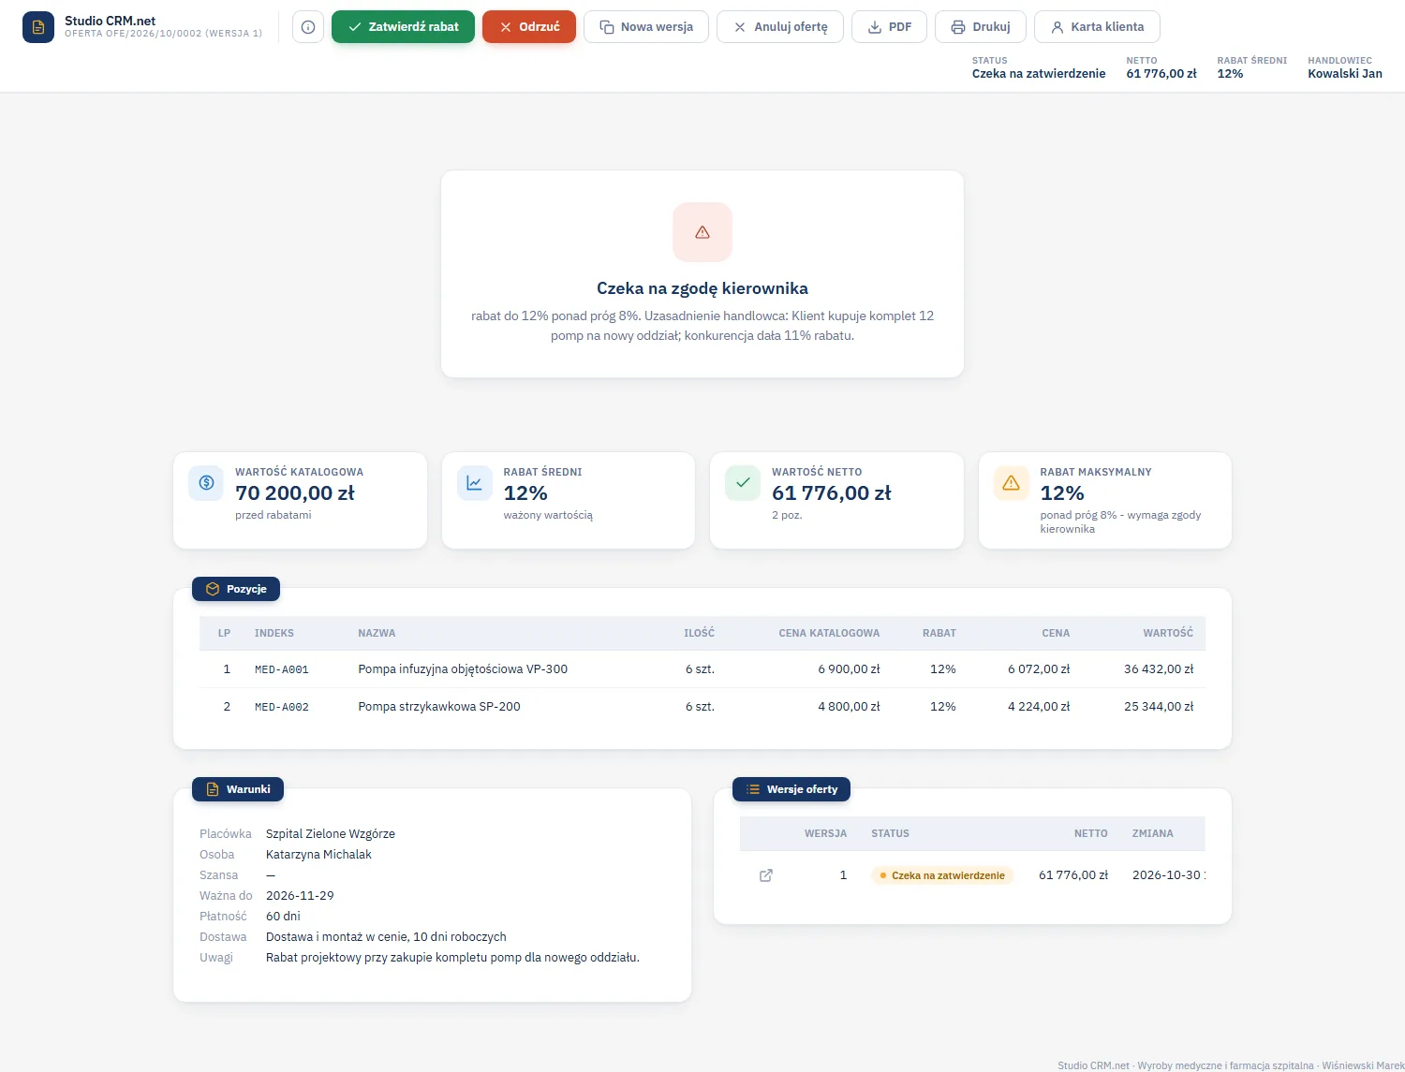Click the box icon in Pozycje badge
The height and width of the screenshot is (1072, 1405).
tap(213, 589)
